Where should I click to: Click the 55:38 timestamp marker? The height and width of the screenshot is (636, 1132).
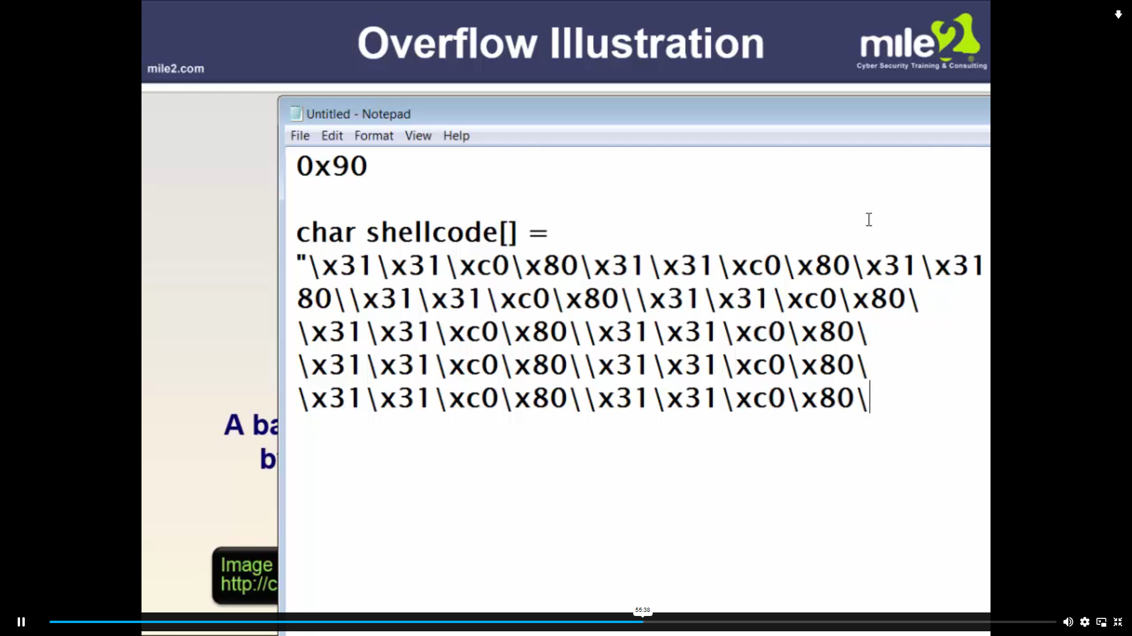click(643, 611)
